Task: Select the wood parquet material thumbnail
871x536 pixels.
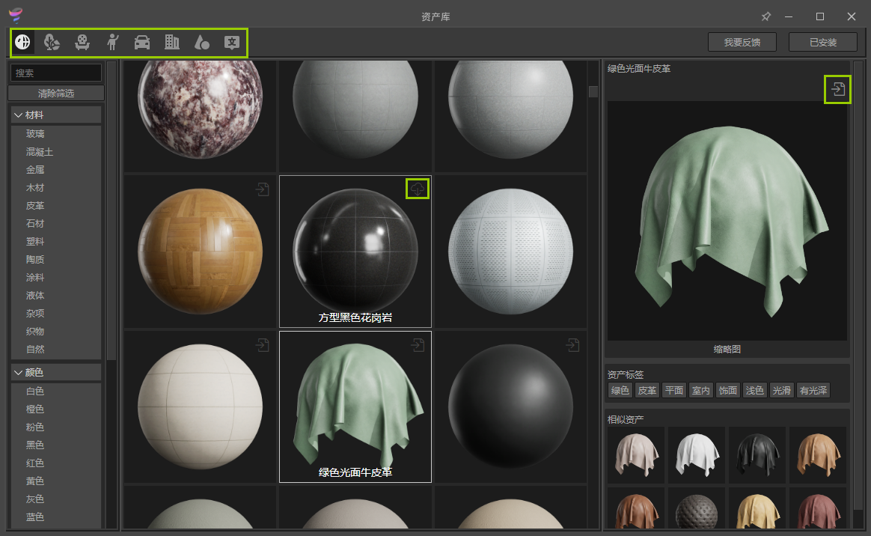Action: coord(200,251)
